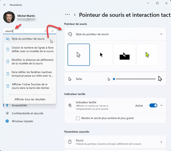Click the 'Paramètres associés' heading

coord(77,132)
